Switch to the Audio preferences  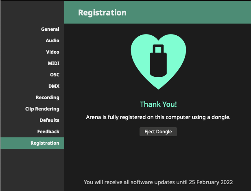pos(52,41)
